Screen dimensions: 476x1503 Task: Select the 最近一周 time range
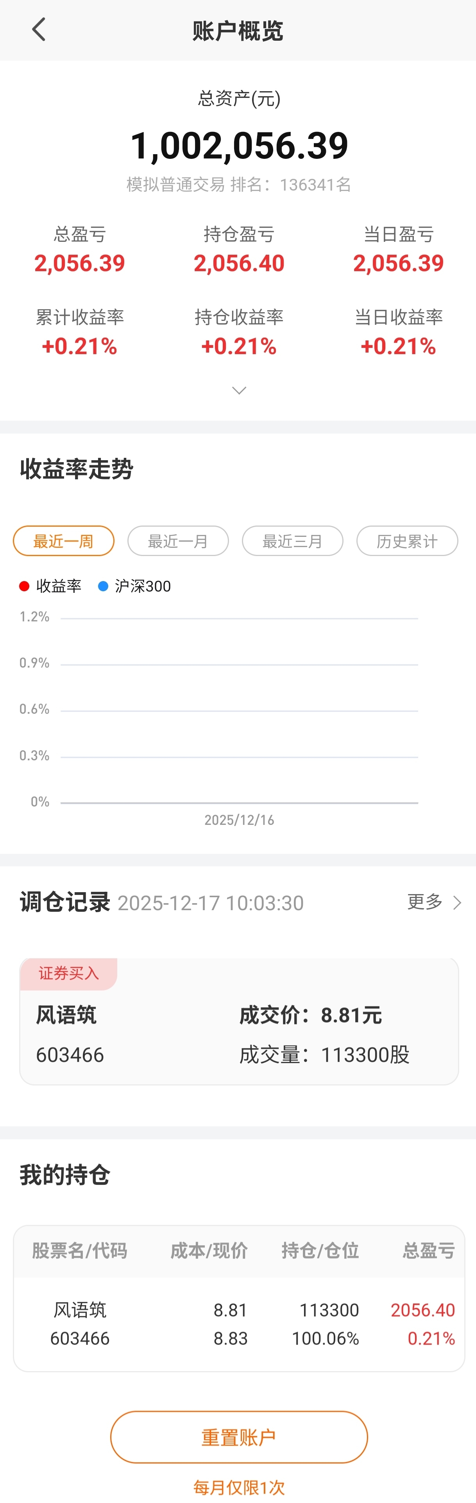63,541
